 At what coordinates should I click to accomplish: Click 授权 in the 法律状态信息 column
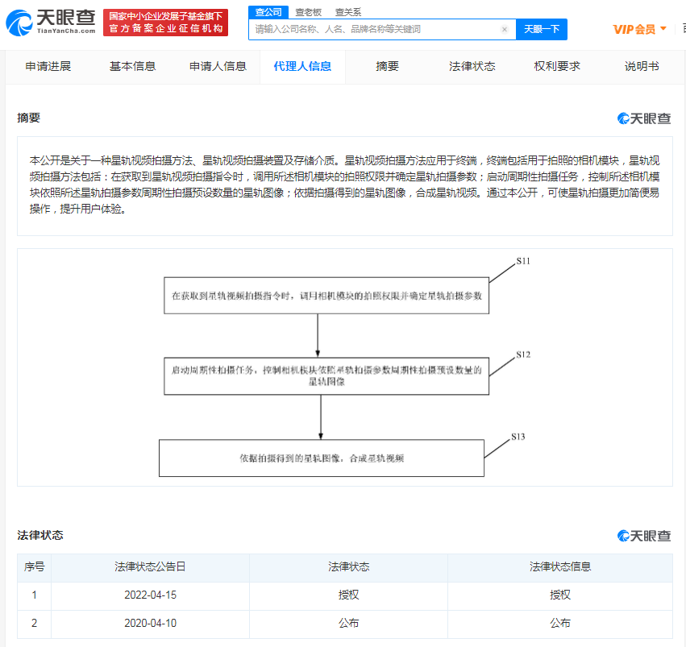click(560, 595)
